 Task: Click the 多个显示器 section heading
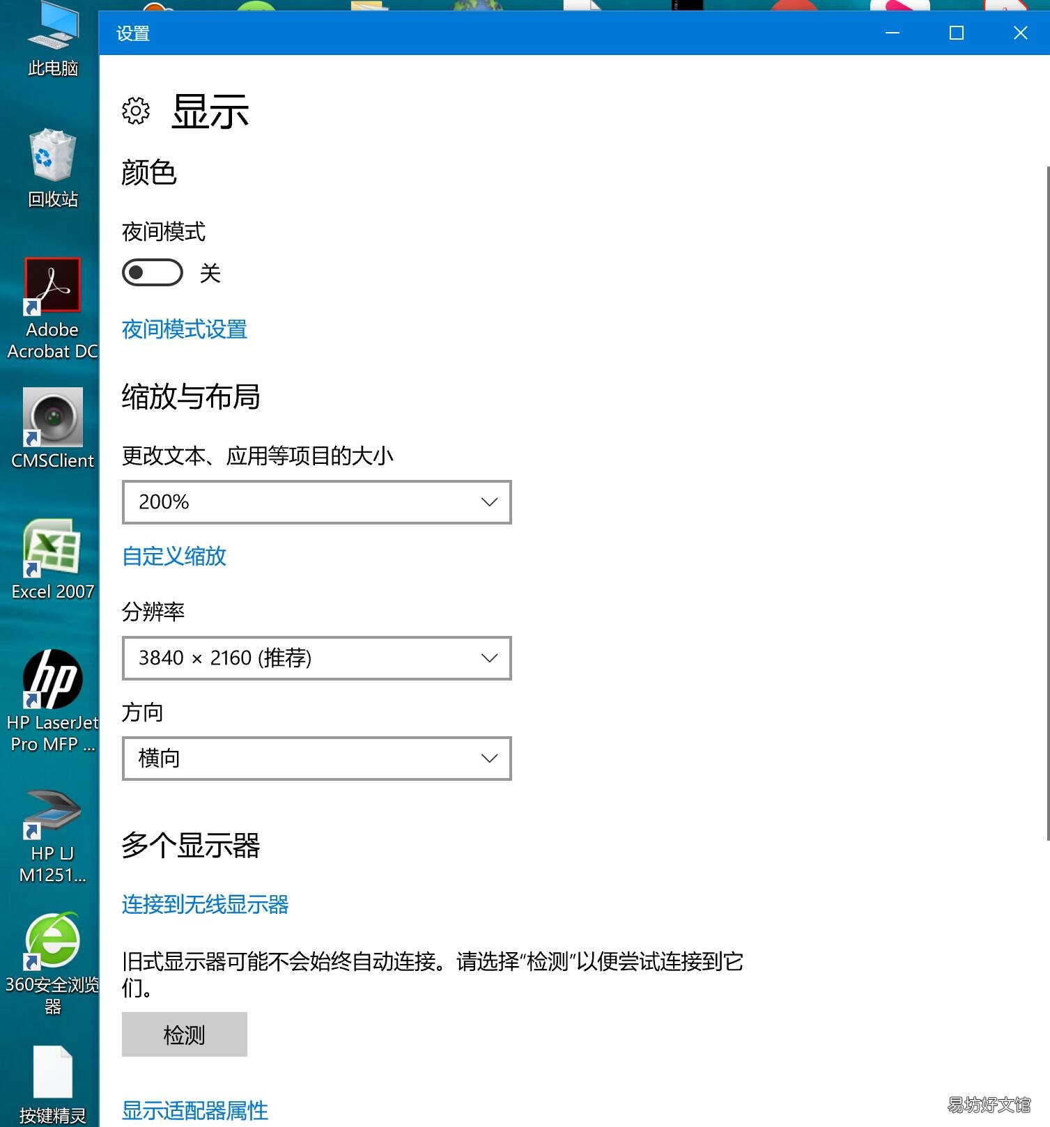(x=191, y=845)
